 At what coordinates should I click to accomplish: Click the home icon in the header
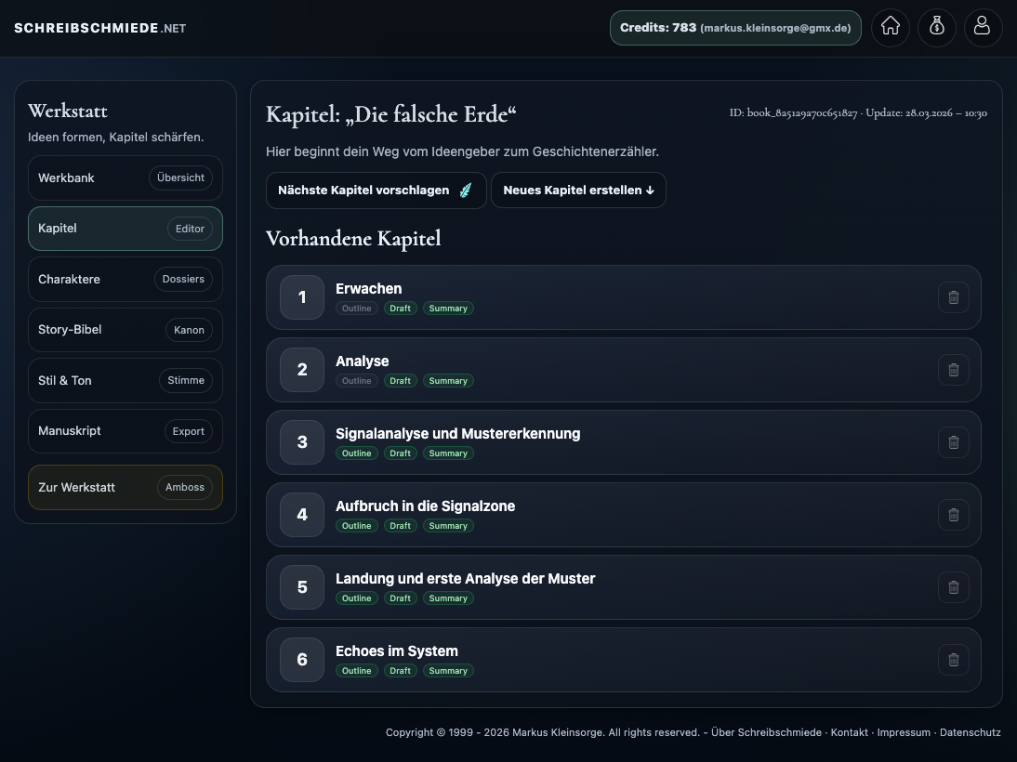(890, 28)
